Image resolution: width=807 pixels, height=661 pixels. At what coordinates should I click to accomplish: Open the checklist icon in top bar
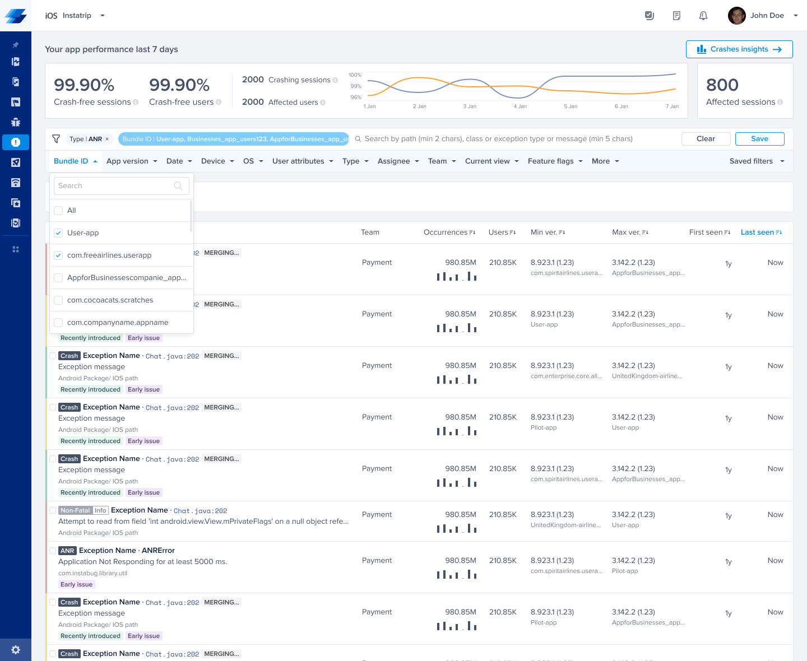click(x=650, y=16)
